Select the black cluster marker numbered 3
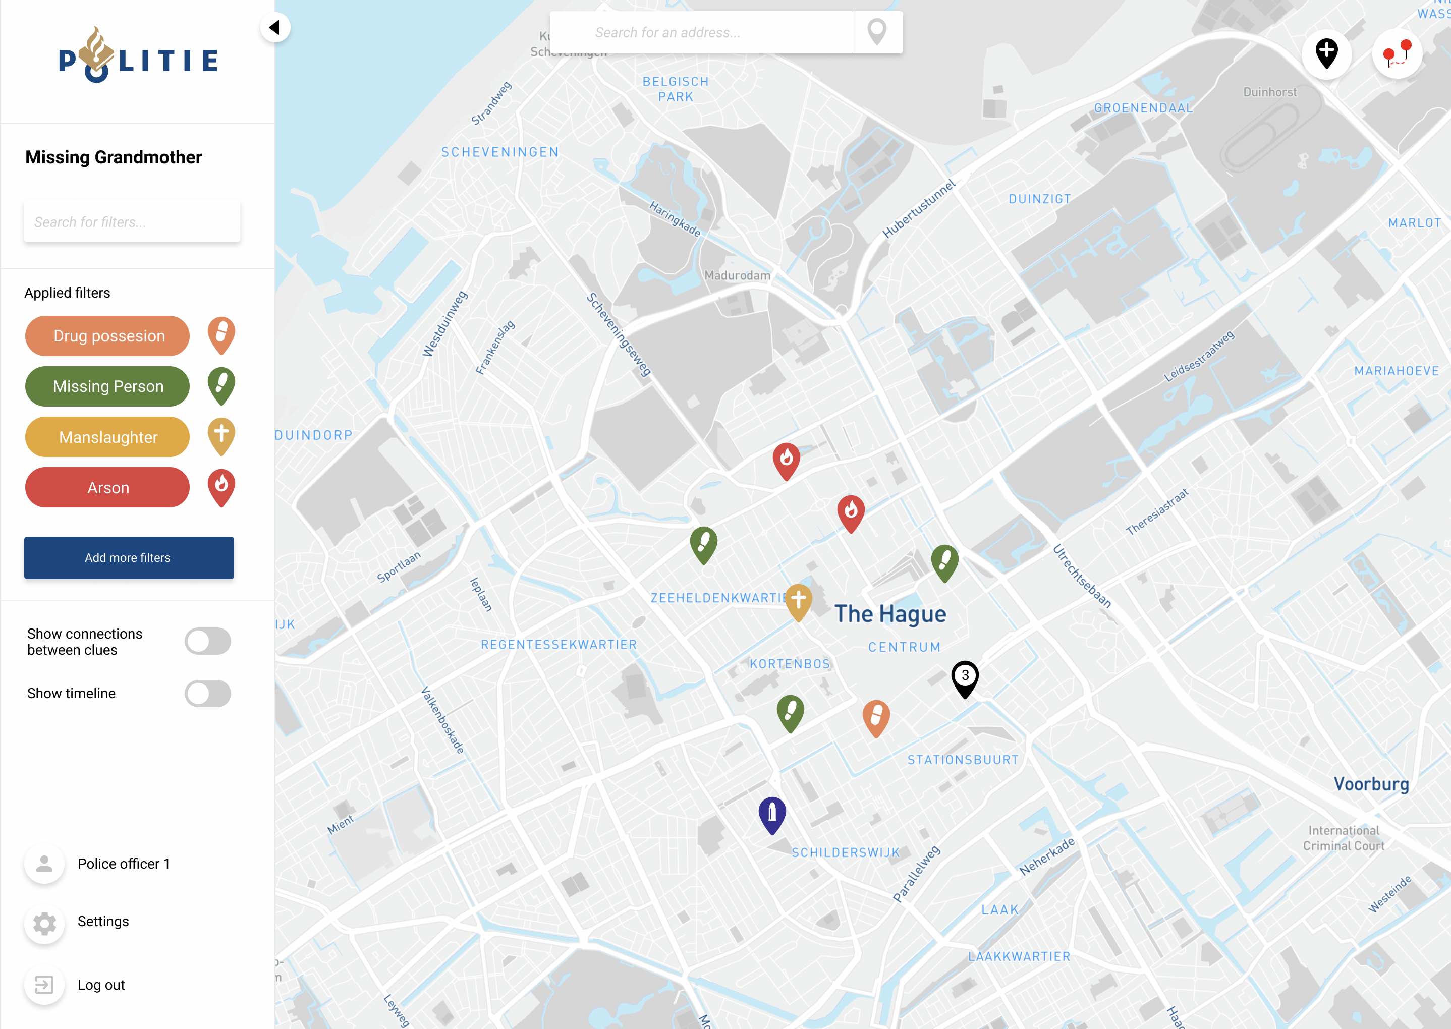This screenshot has height=1029, width=1451. click(964, 677)
